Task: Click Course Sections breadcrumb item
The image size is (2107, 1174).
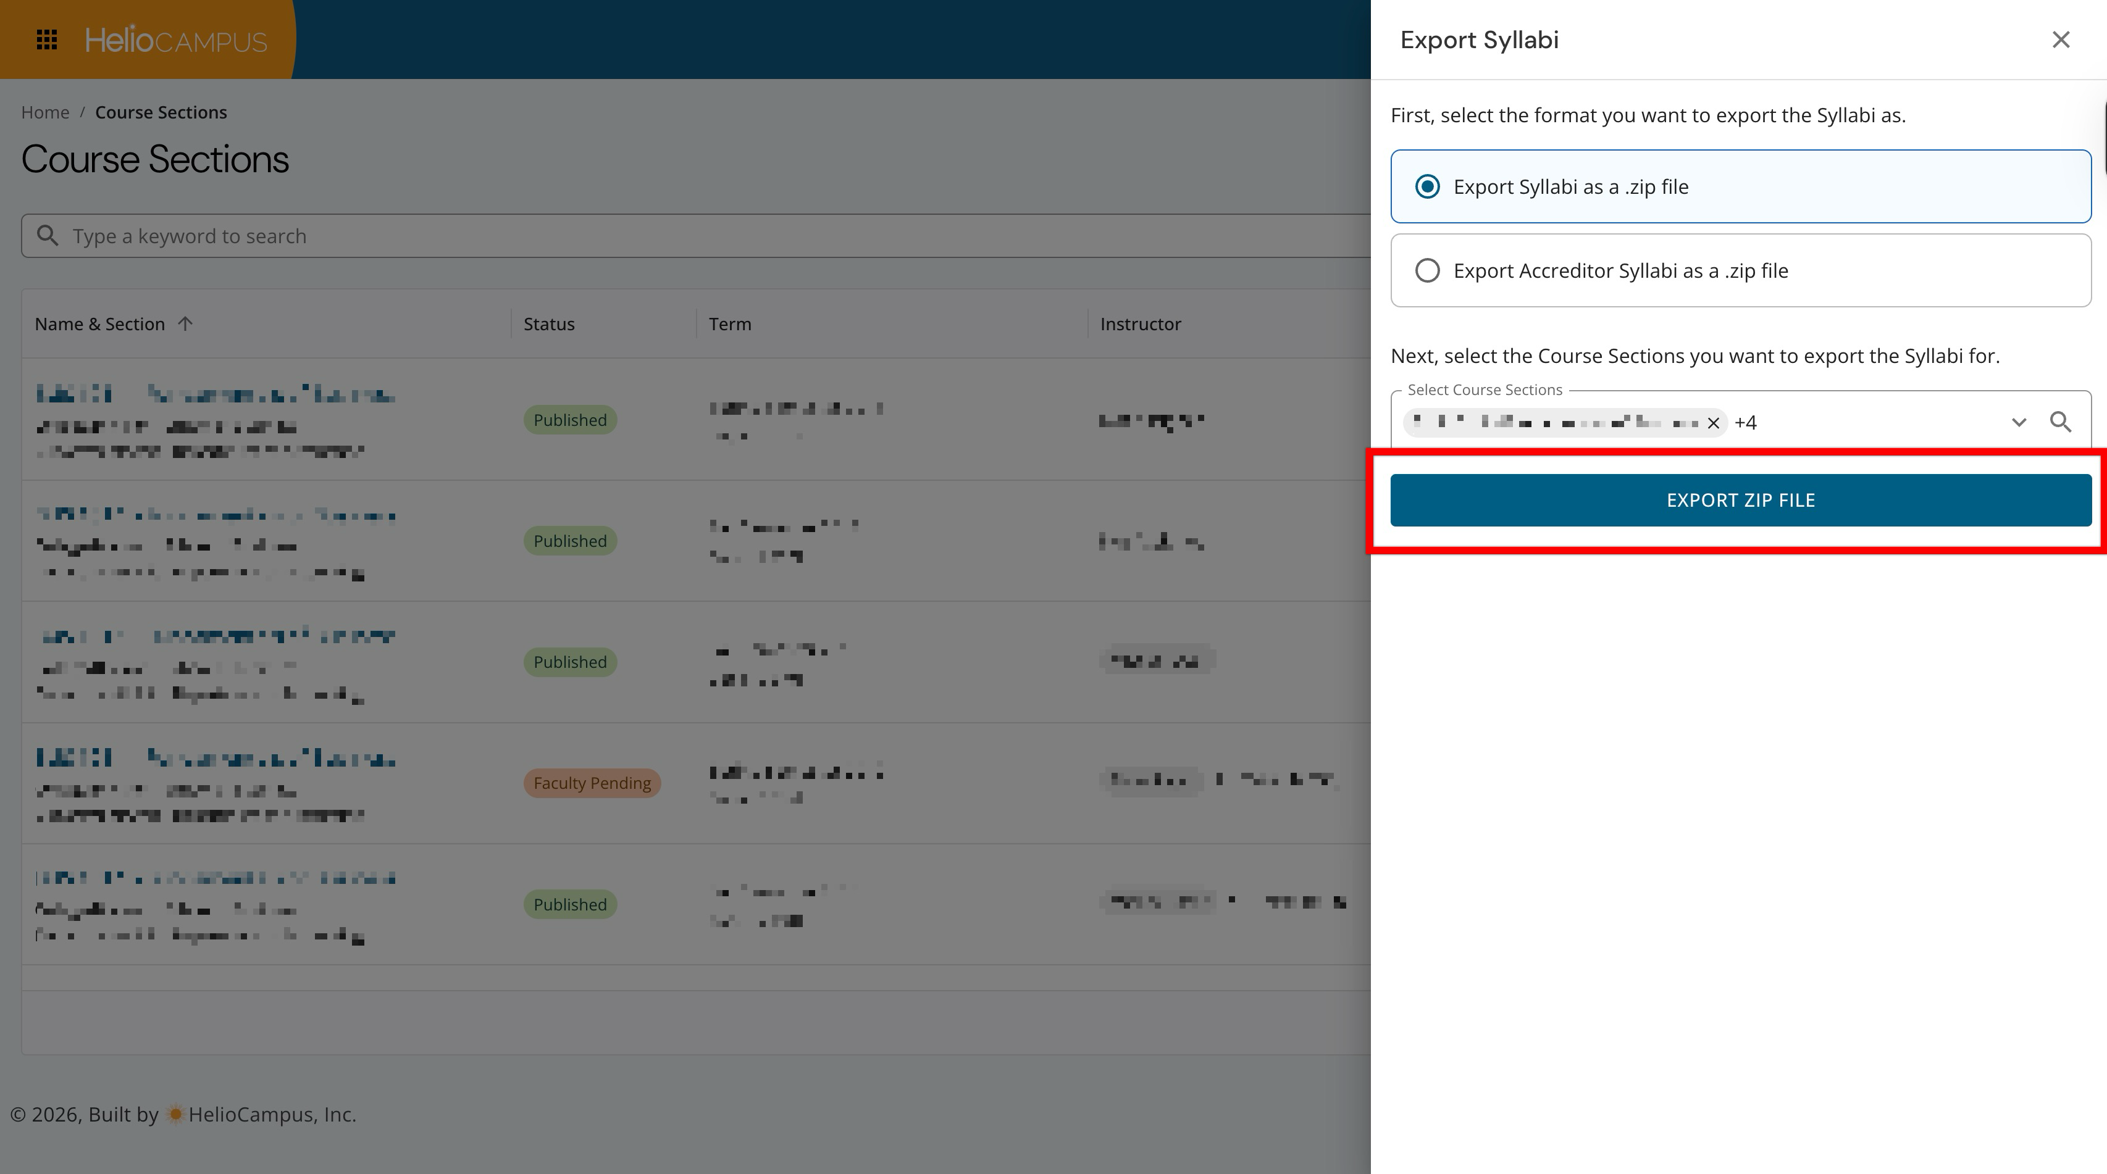Action: 161,113
